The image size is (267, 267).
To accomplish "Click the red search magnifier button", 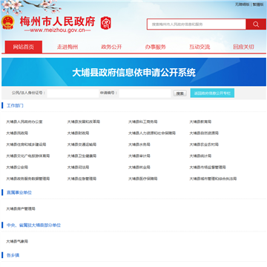I will click(256, 24).
